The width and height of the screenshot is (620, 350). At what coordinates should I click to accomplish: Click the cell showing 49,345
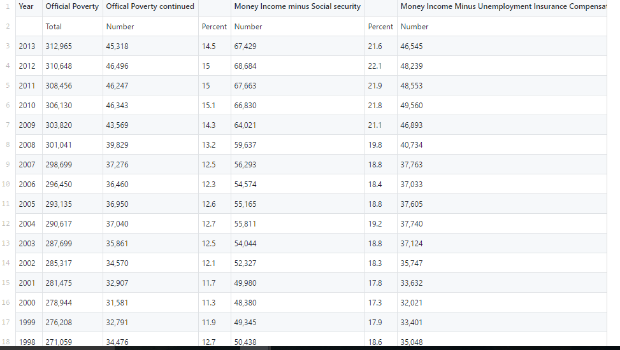tap(298, 323)
